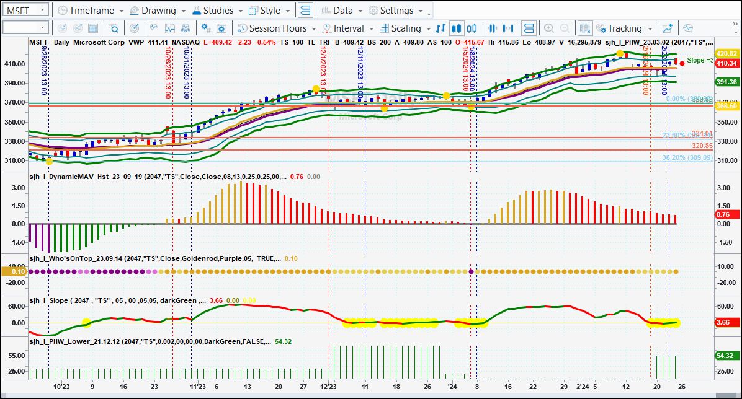Switch to filled candlestick chart type

456,28
